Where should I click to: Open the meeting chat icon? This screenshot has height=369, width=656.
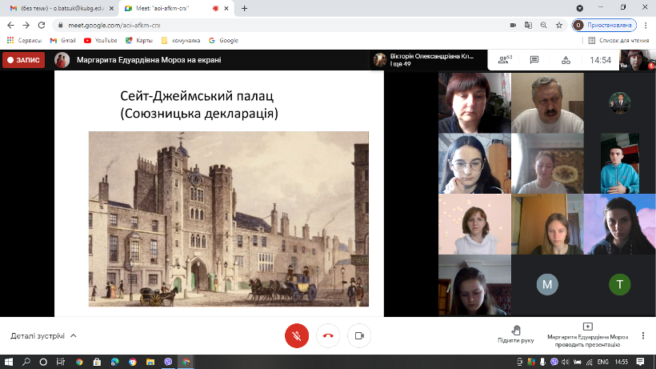534,60
